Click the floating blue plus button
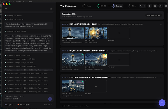 162,103
